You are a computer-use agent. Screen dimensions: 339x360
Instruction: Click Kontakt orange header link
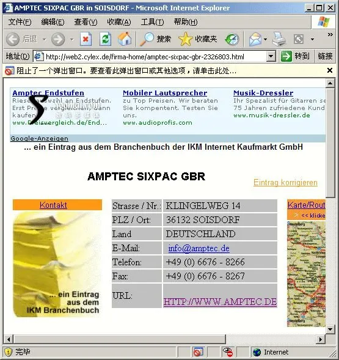click(53, 205)
